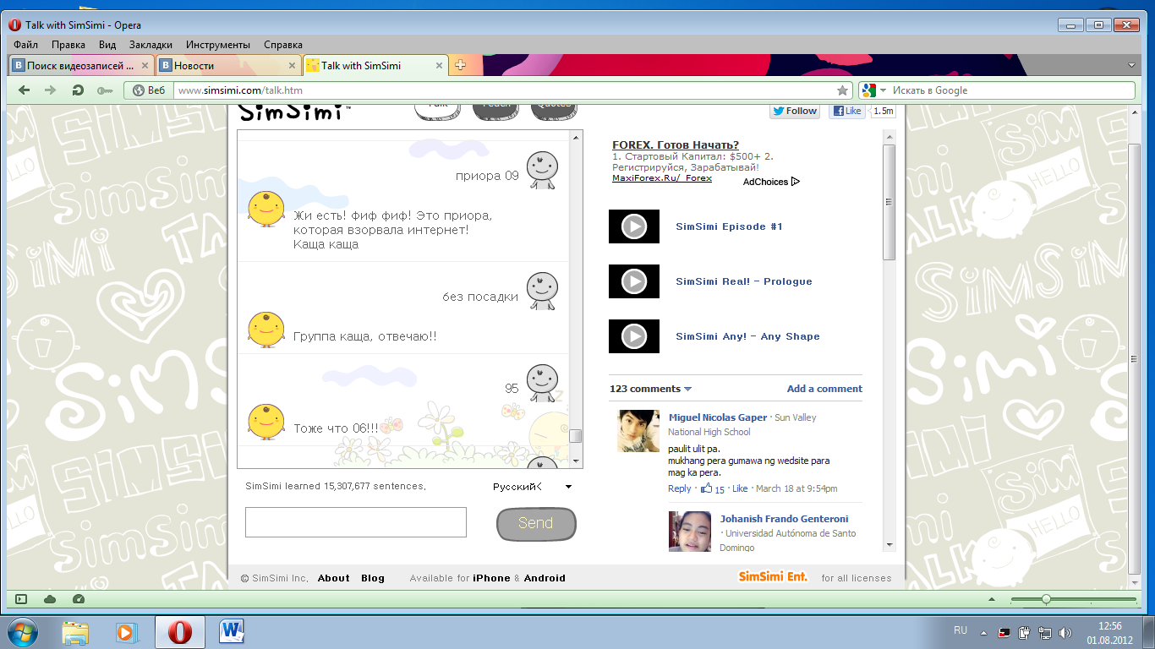Click the Facebook Like button
This screenshot has width=1155, height=649.
[x=847, y=111]
